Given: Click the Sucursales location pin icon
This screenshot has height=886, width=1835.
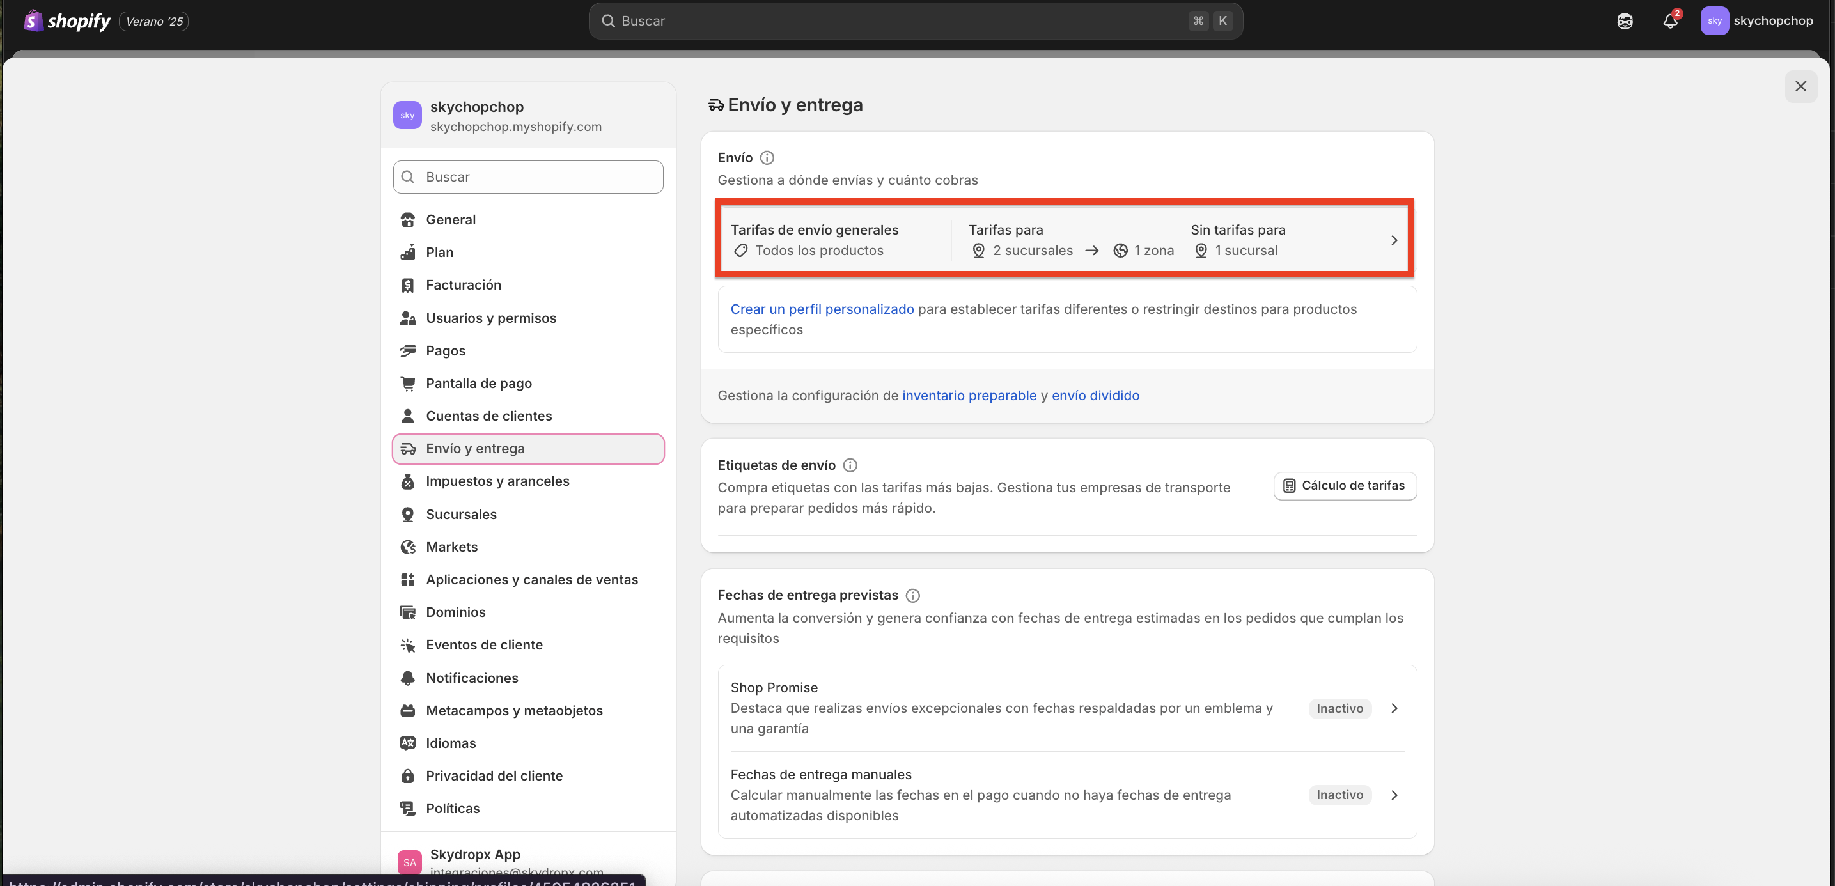Looking at the screenshot, I should pos(407,514).
